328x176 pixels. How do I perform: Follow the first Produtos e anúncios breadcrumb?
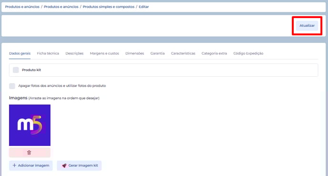[22, 7]
